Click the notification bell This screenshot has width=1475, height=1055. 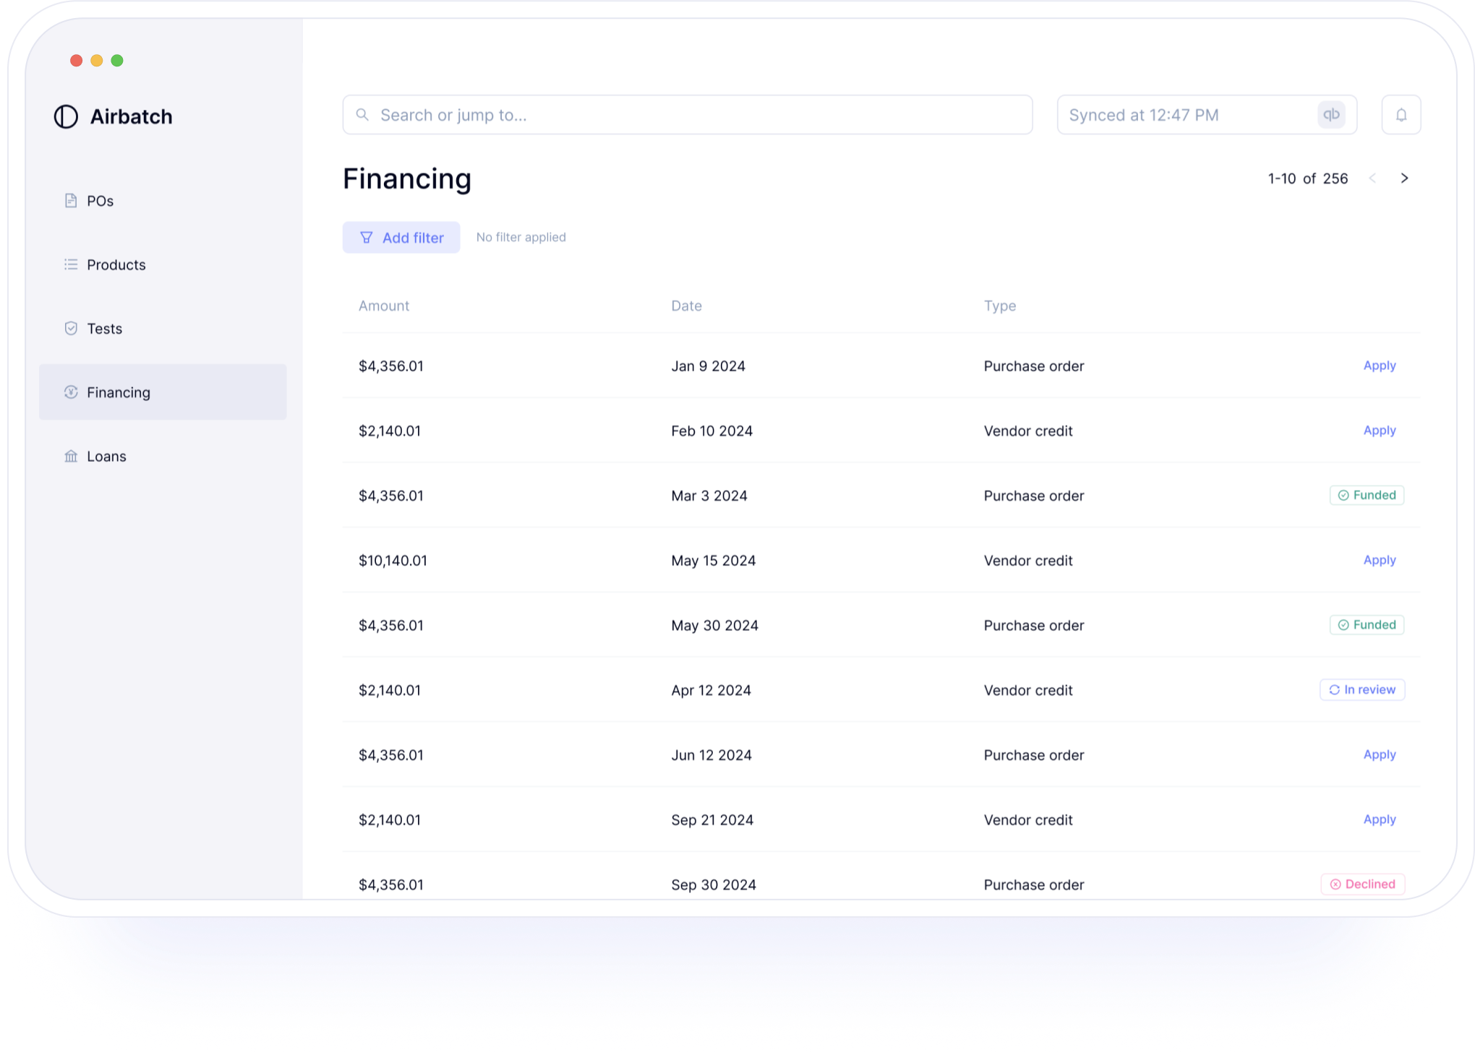point(1401,114)
